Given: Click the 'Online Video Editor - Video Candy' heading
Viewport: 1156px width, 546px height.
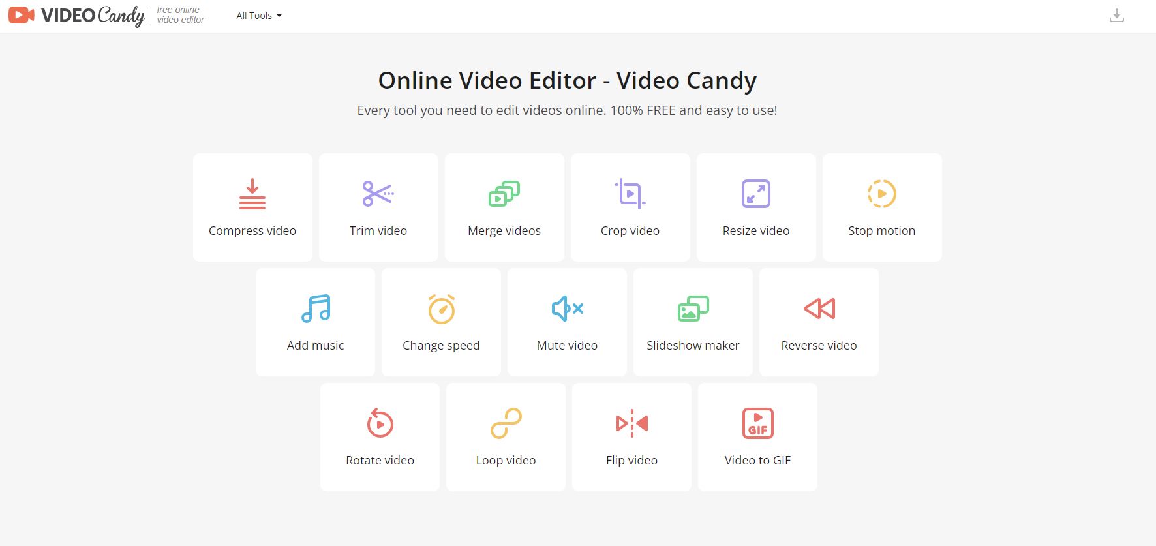Looking at the screenshot, I should point(568,80).
